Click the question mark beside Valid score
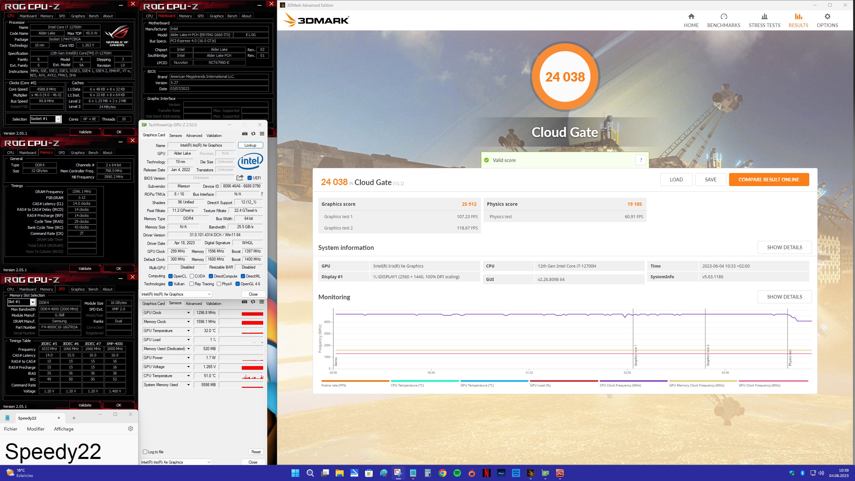 [x=641, y=160]
